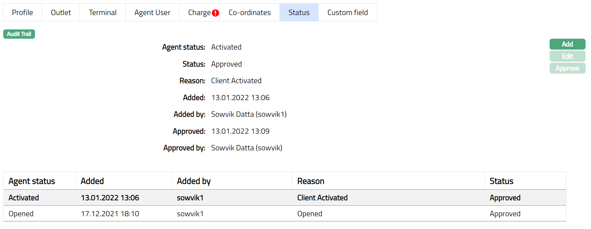Click the Status column header in table
Image resolution: width=591 pixels, height=229 pixels.
501,181
